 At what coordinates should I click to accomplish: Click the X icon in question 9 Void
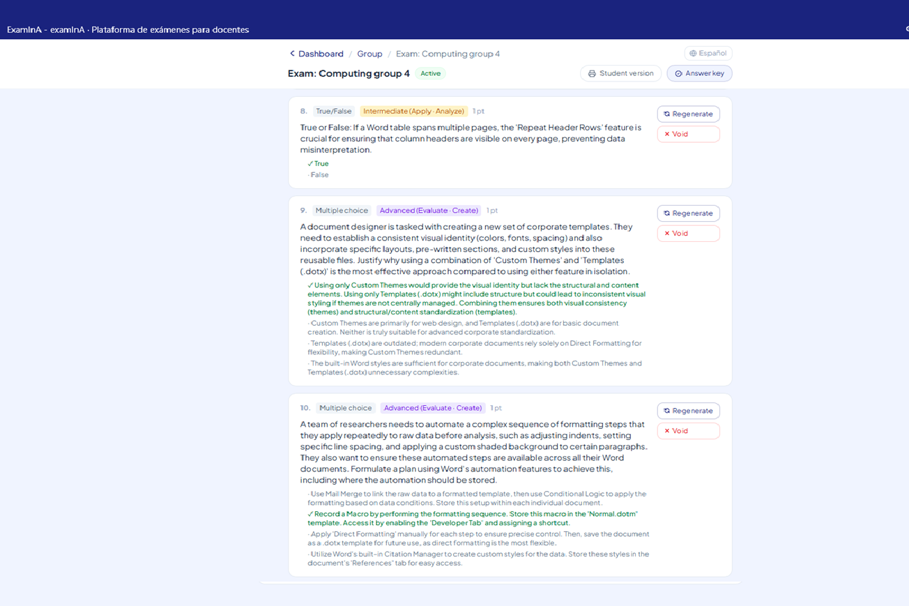(x=666, y=233)
